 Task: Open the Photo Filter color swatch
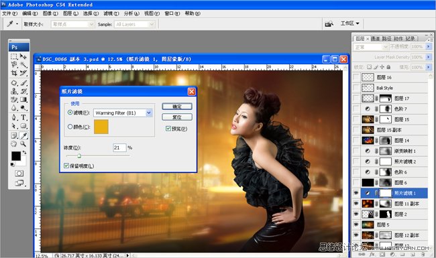[x=101, y=127]
